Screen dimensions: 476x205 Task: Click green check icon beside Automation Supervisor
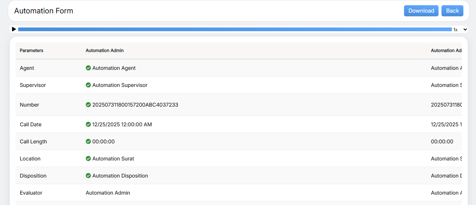[x=88, y=85]
